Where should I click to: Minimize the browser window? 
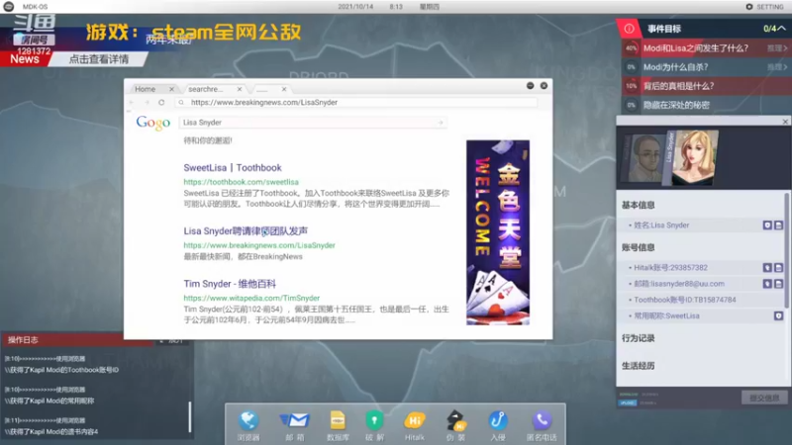(x=530, y=86)
